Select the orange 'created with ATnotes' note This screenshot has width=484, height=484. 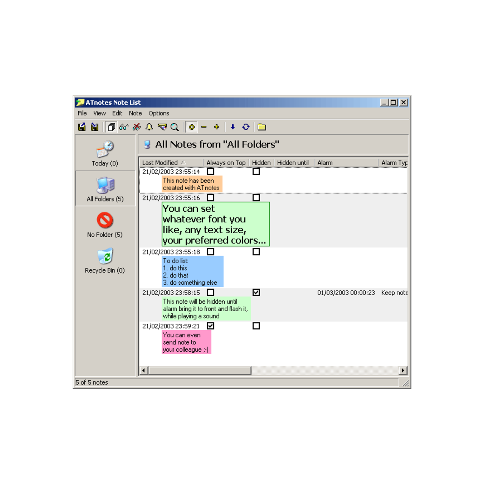192,184
